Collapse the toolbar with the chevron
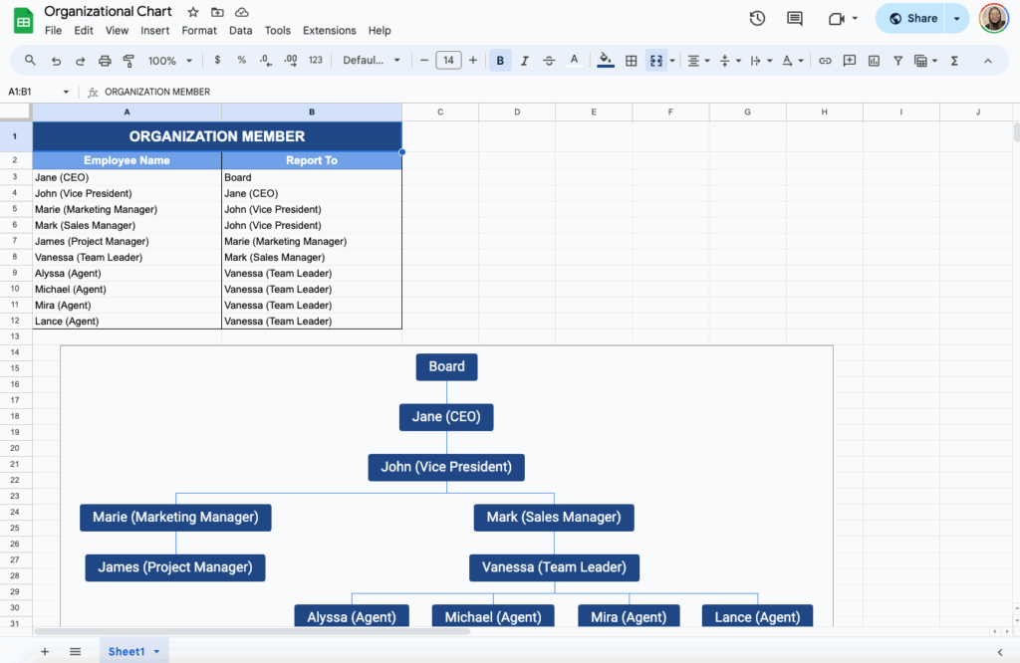The height and width of the screenshot is (663, 1020). (987, 60)
